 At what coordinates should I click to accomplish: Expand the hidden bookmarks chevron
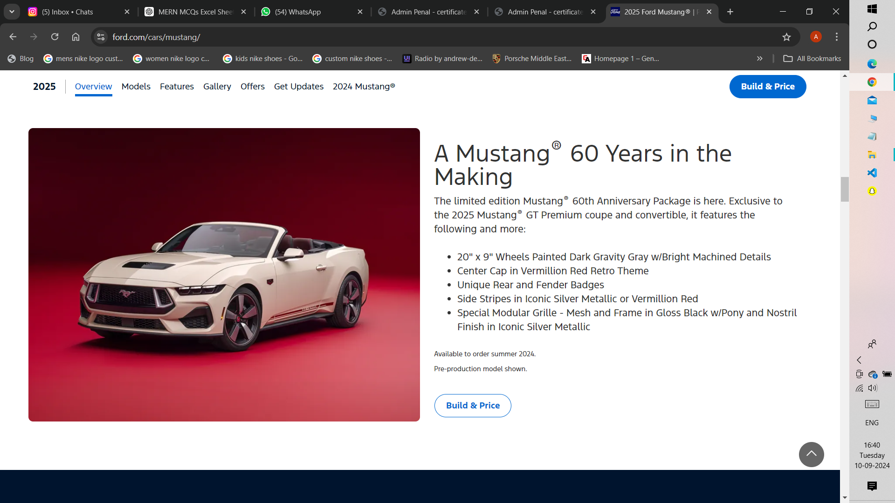[x=760, y=59]
